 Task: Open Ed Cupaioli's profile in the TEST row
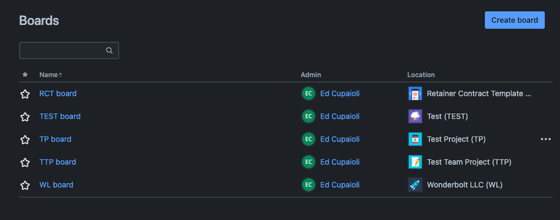pos(340,116)
